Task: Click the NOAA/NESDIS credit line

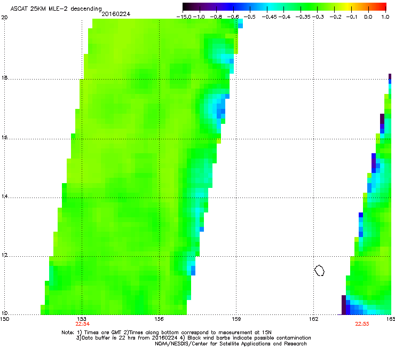Action: 231,344
